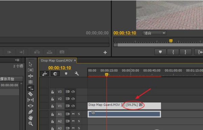The image size is (203, 130).
Task: Toggle lock on track V2
Action: (52, 99)
